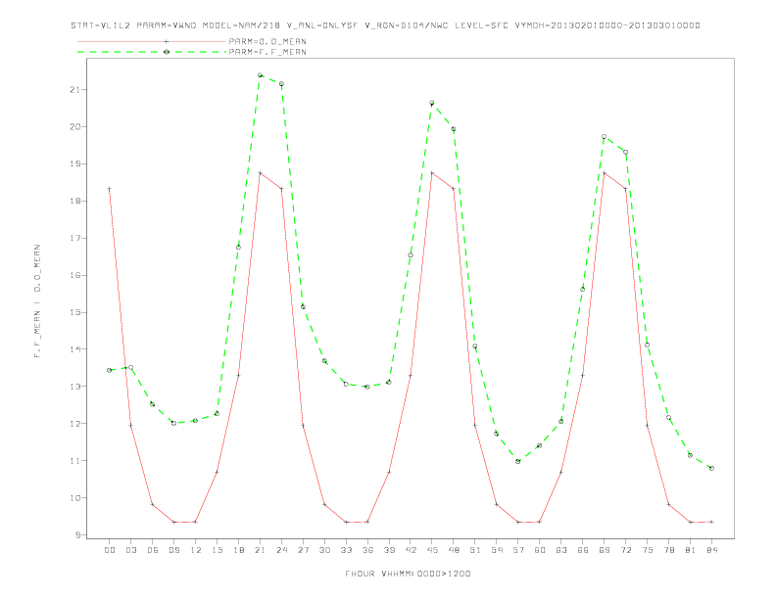Click y-axis tick label 17
776x599 pixels.
click(x=74, y=238)
